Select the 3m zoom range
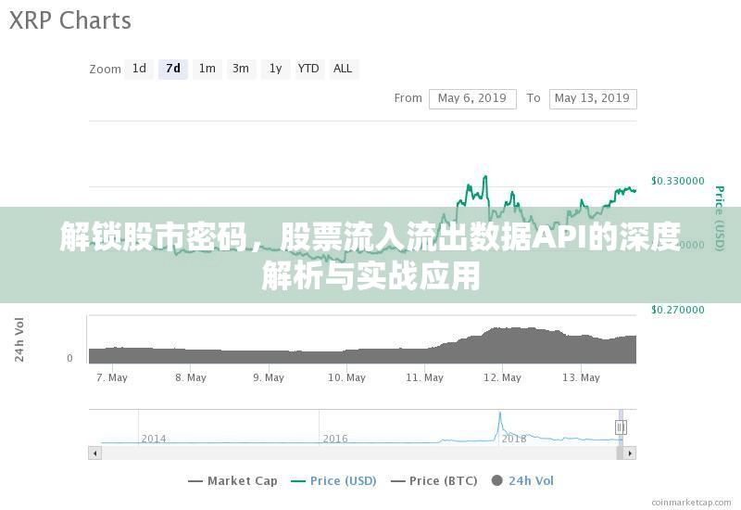The height and width of the screenshot is (510, 741). [x=241, y=69]
